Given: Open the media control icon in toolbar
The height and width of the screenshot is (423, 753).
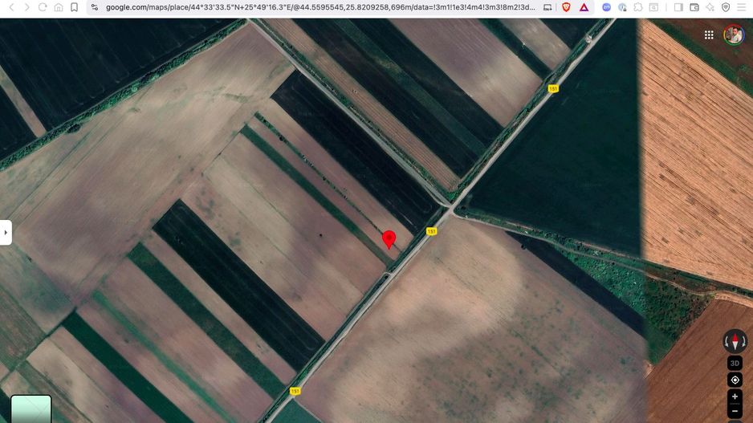Looking at the screenshot, I should coord(653,7).
